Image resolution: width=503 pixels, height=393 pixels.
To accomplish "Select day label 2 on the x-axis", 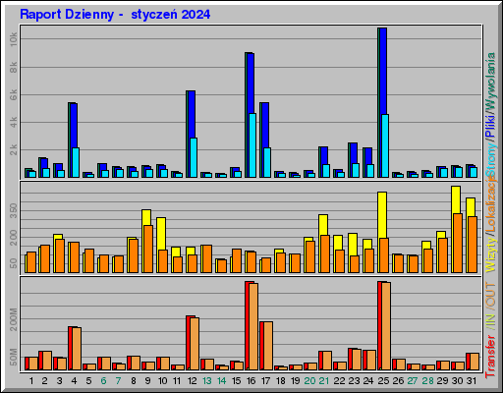I will pos(45,381).
